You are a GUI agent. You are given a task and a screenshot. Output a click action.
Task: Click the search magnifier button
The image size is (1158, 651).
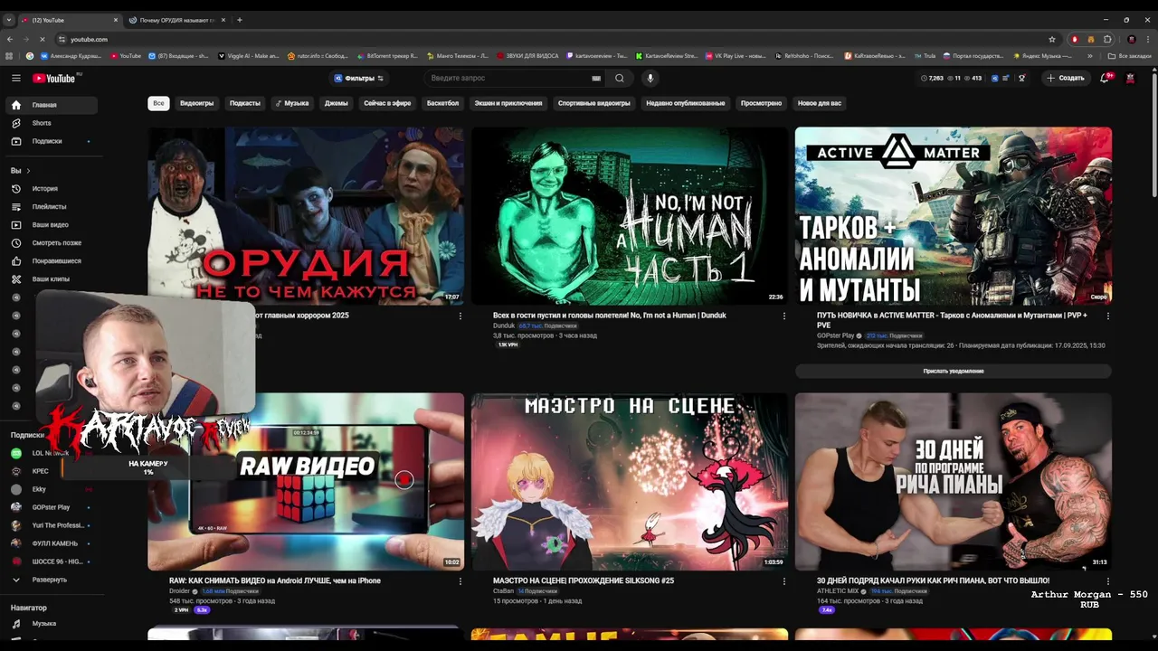[620, 78]
